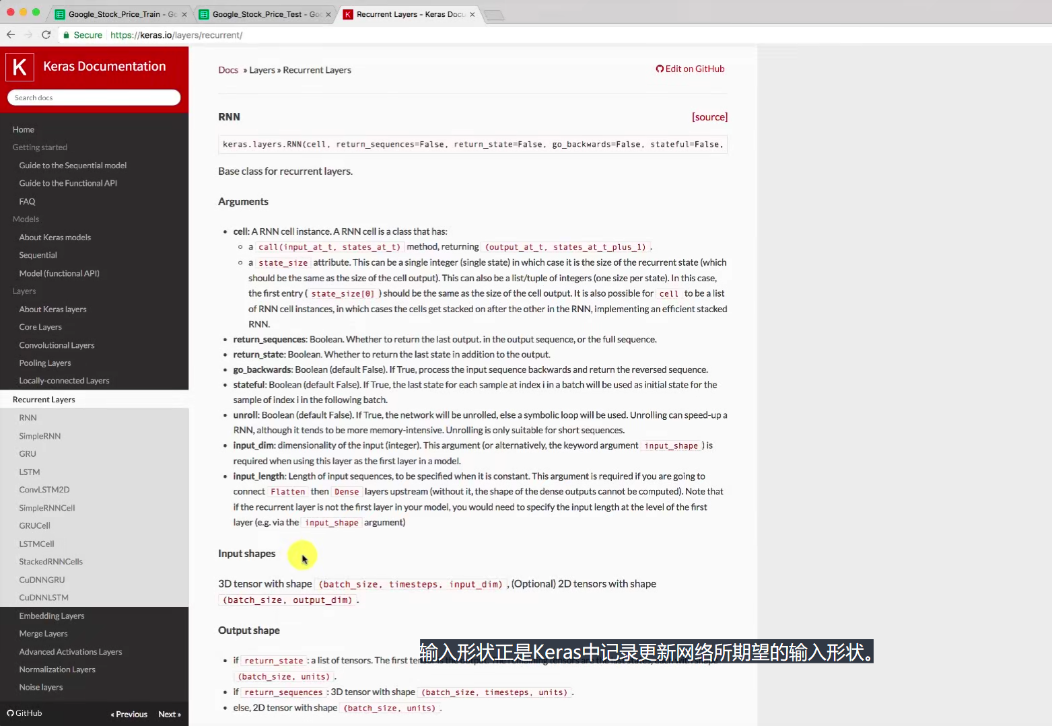
Task: Click the browser back navigation arrow
Action: 11,35
